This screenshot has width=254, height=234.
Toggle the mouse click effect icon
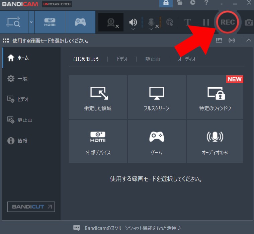[170, 22]
